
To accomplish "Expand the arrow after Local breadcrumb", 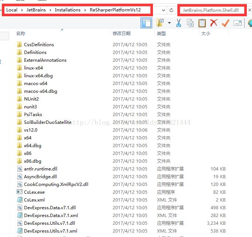I will coord(22,10).
